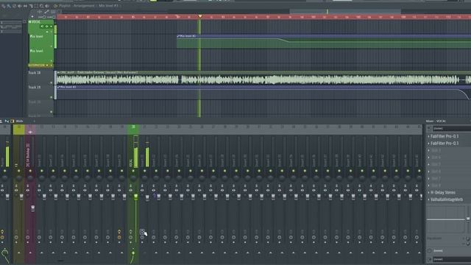This screenshot has height=265, width=471.
Task: Click the pink Bubble track volume fader
Action: point(32,208)
